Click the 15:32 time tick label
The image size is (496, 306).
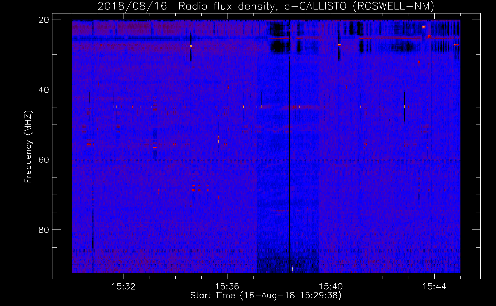coord(124,286)
